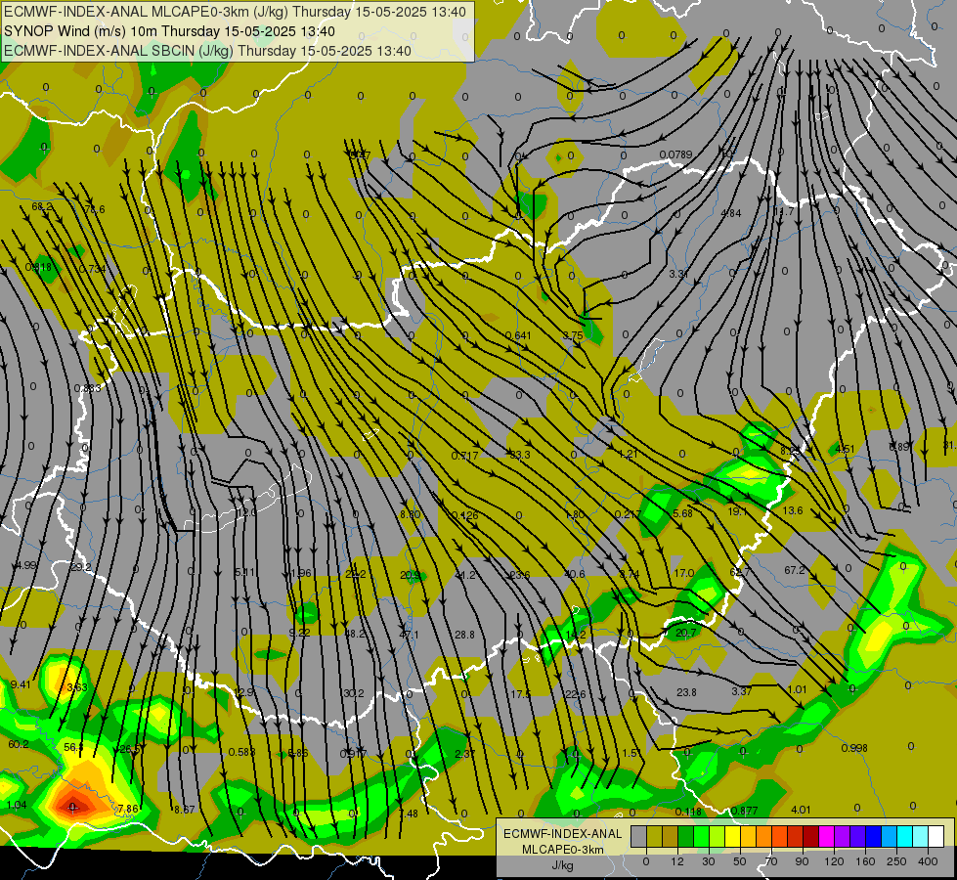Click the legend tick label '400'
This screenshot has height=880, width=957.
928,861
